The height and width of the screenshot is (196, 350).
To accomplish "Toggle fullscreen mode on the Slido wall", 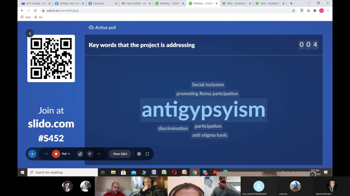I will coord(147,154).
